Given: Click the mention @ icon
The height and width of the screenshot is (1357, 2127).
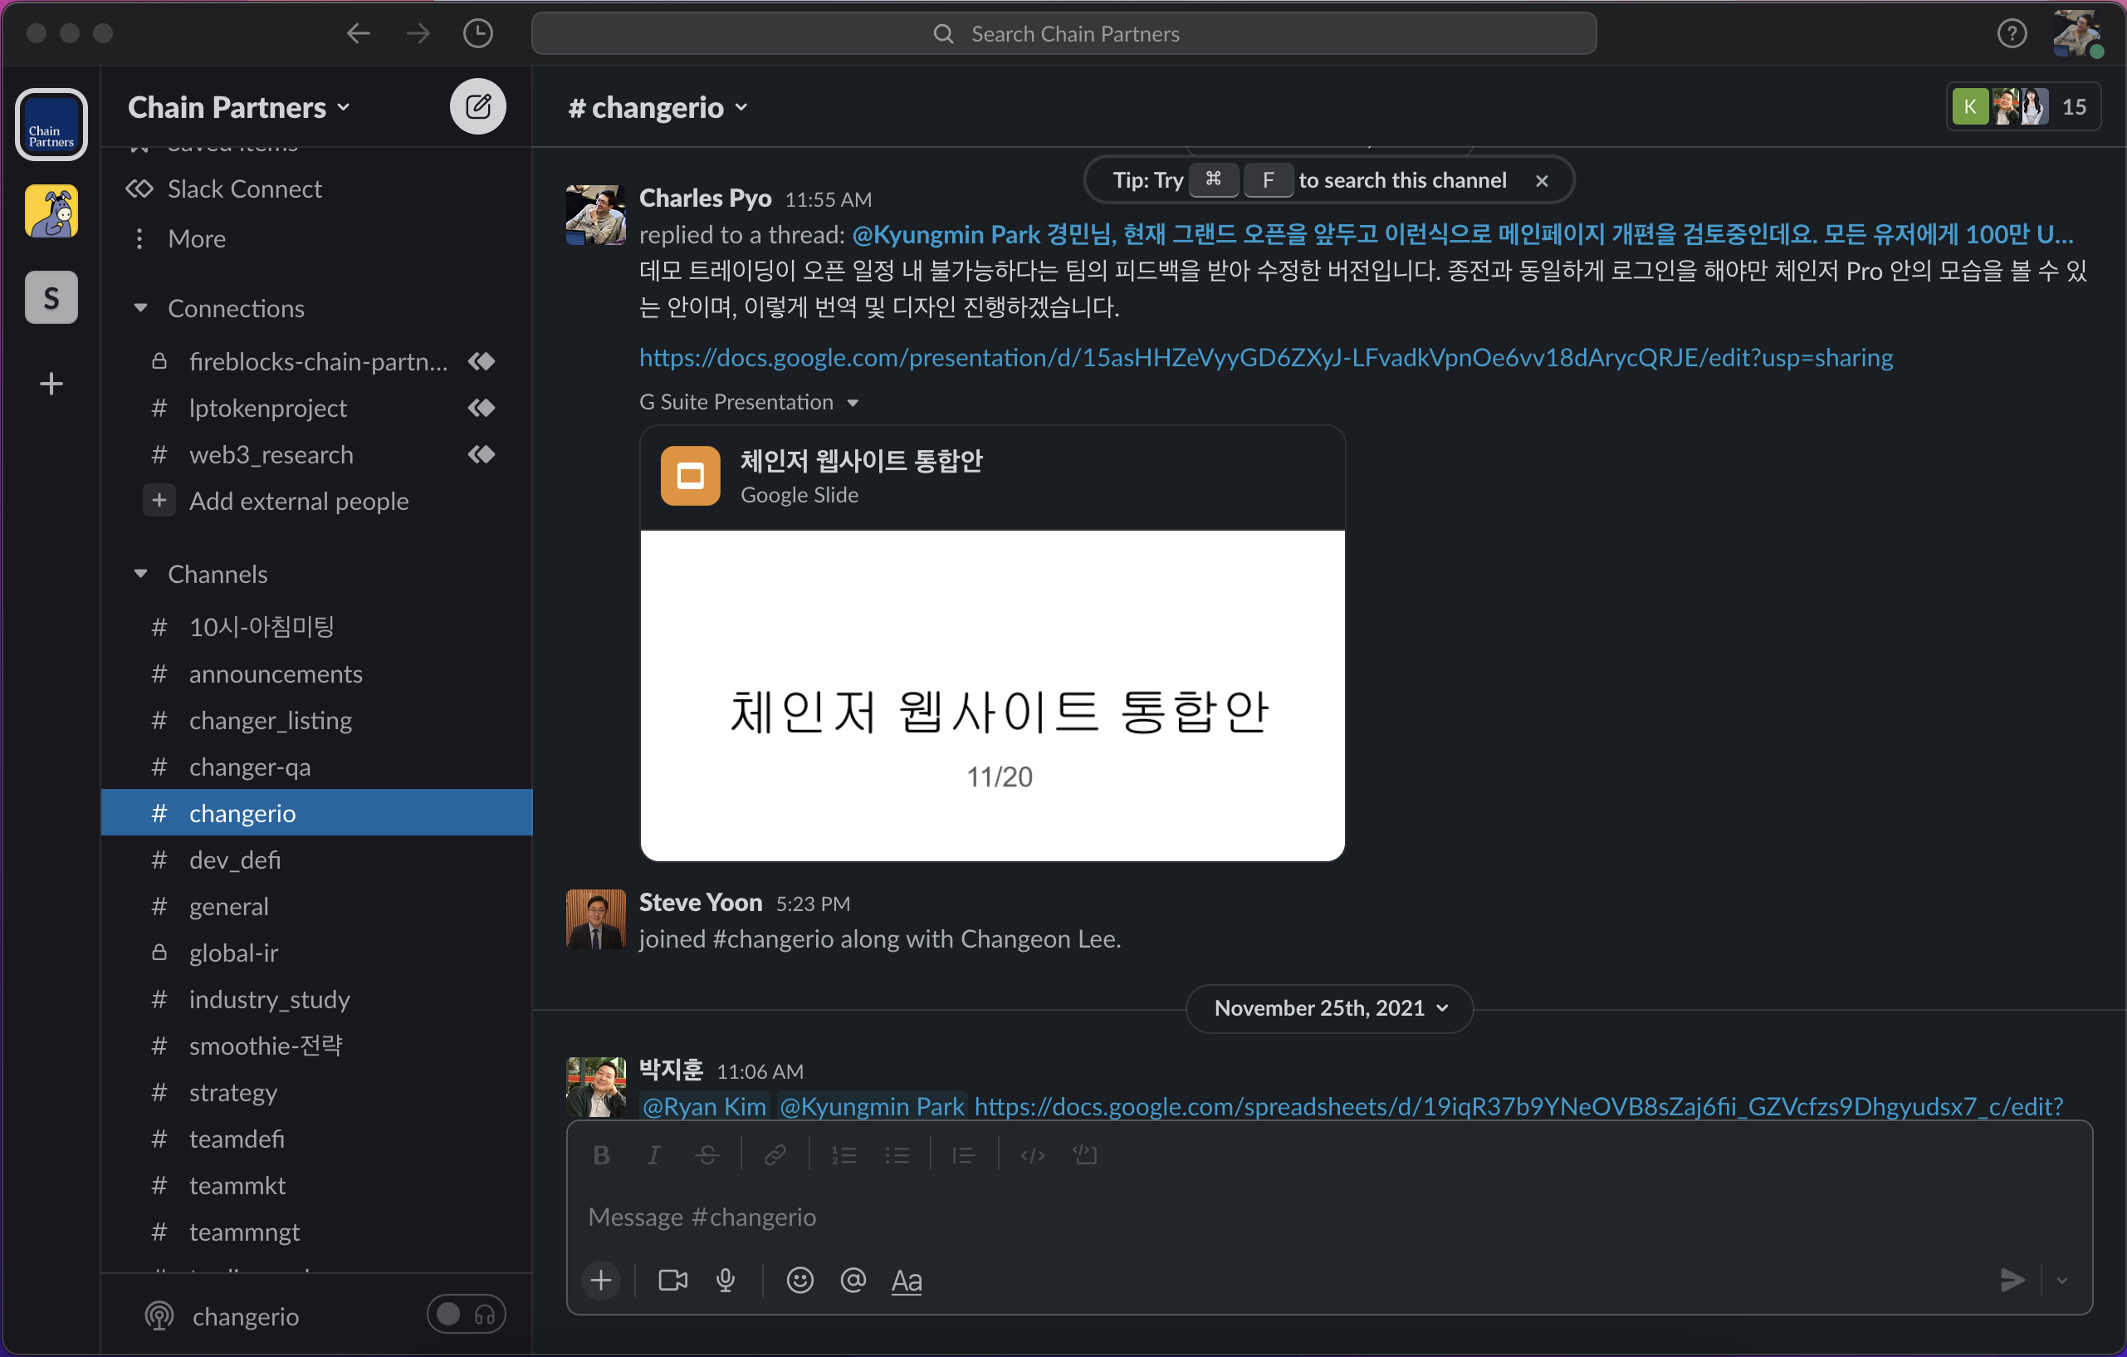Looking at the screenshot, I should tap(853, 1279).
